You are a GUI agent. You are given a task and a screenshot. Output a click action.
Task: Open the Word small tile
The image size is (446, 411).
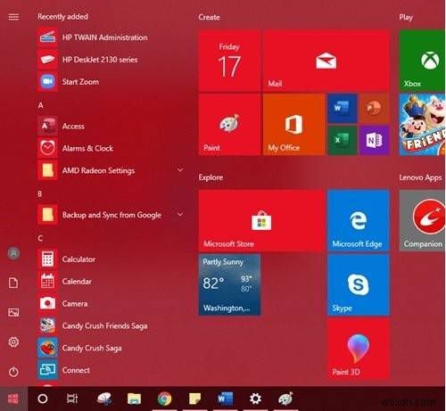point(342,108)
